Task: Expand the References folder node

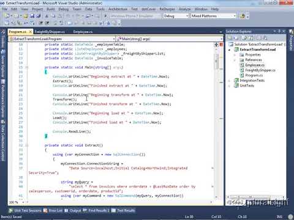Action: pos(235,60)
